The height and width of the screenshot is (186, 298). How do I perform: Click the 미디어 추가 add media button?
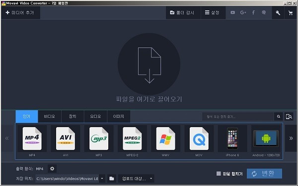click(x=20, y=13)
